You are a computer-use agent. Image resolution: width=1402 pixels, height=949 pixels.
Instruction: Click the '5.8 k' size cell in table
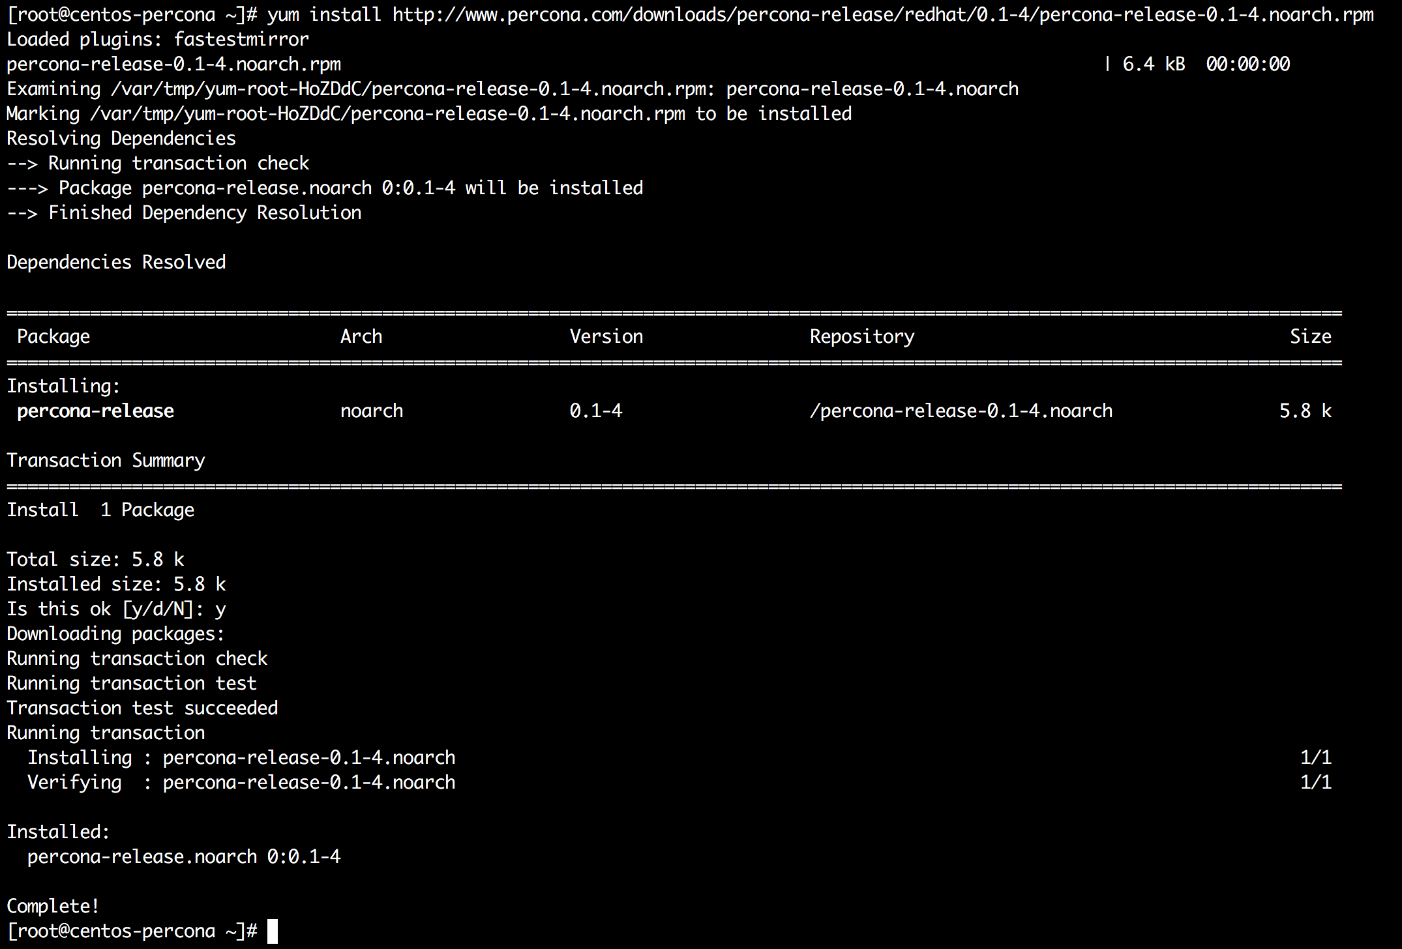click(1305, 411)
